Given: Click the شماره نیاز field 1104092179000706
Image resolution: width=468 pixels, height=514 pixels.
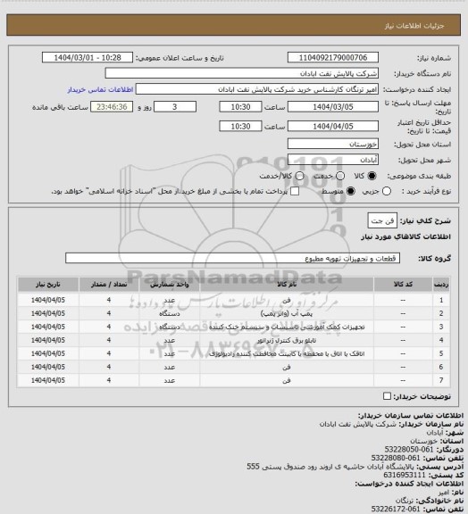Looking at the screenshot, I should pos(333,57).
